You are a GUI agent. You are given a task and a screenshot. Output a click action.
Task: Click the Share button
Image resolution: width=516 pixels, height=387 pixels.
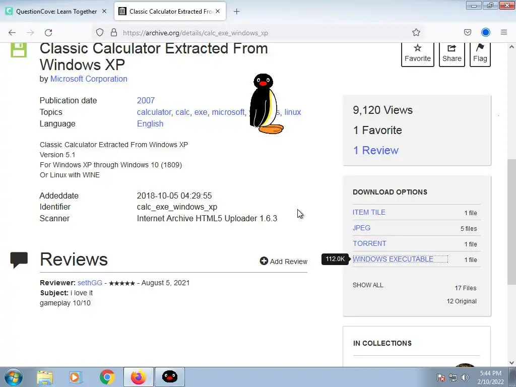pos(452,53)
